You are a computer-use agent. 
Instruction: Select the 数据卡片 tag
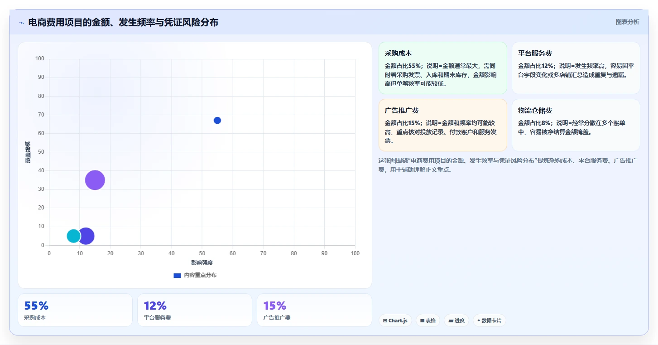coord(489,321)
